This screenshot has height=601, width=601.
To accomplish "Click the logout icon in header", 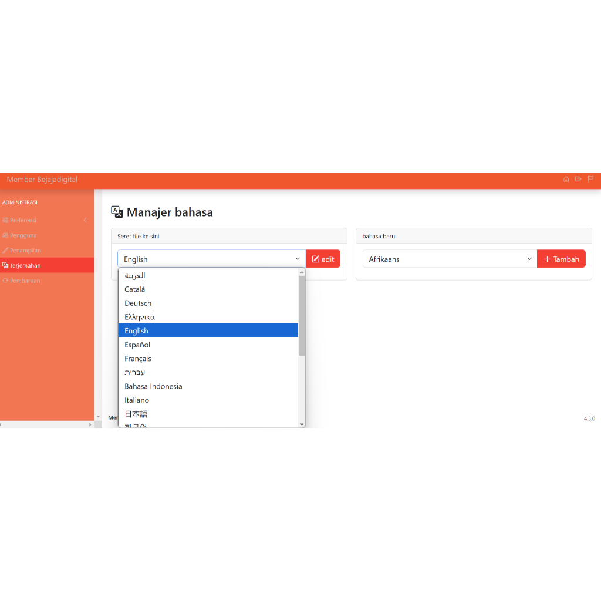I will (x=578, y=179).
